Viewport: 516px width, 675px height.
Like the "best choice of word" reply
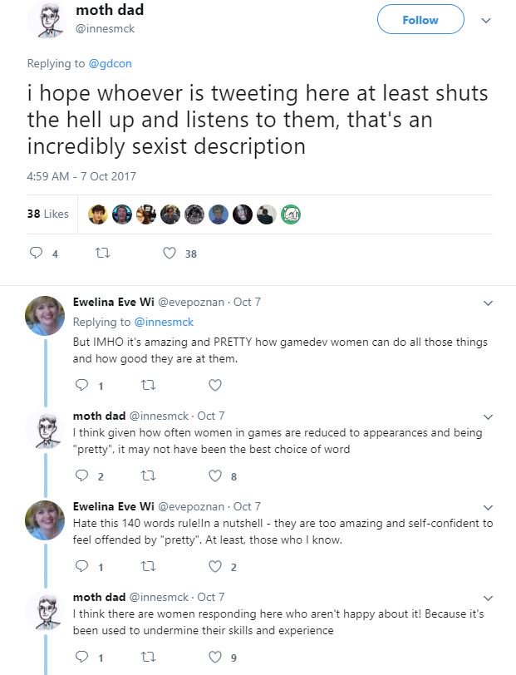point(214,475)
